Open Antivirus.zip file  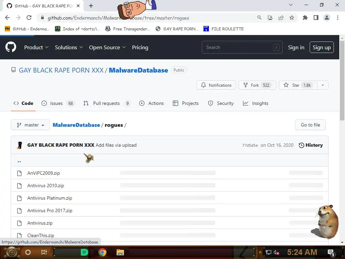40,223
